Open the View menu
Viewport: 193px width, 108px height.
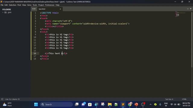coord(24,5)
